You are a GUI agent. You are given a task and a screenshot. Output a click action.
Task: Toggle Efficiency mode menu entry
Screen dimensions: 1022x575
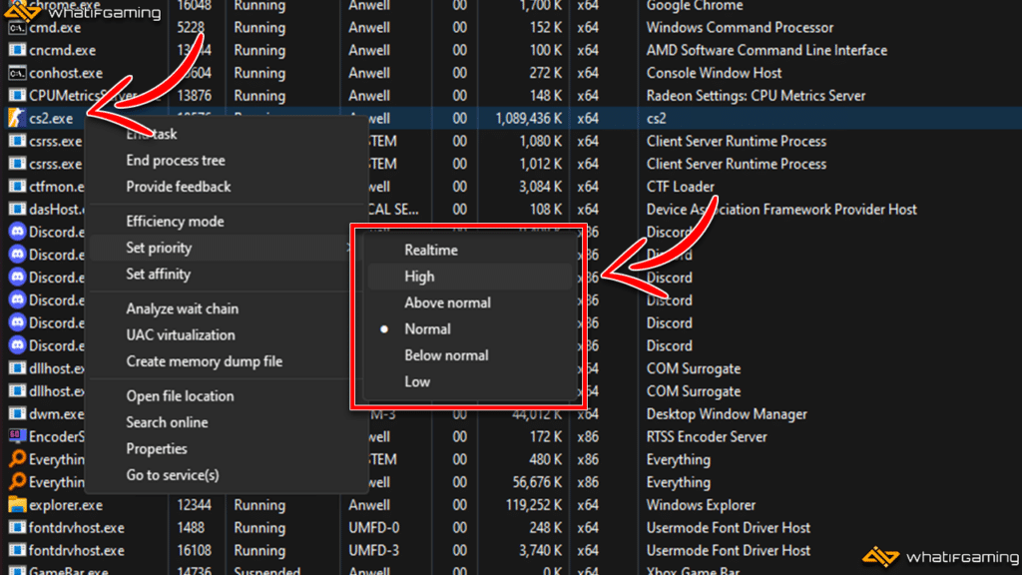pyautogui.click(x=175, y=222)
